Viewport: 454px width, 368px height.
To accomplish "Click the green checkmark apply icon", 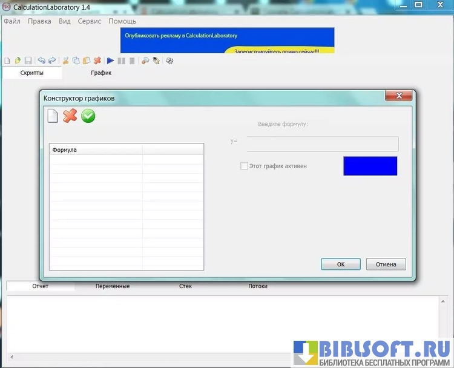I will (x=88, y=116).
